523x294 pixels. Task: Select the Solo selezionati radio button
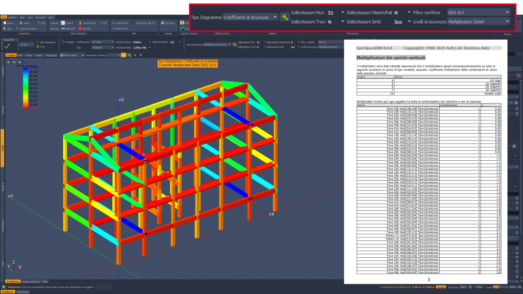[38, 42]
